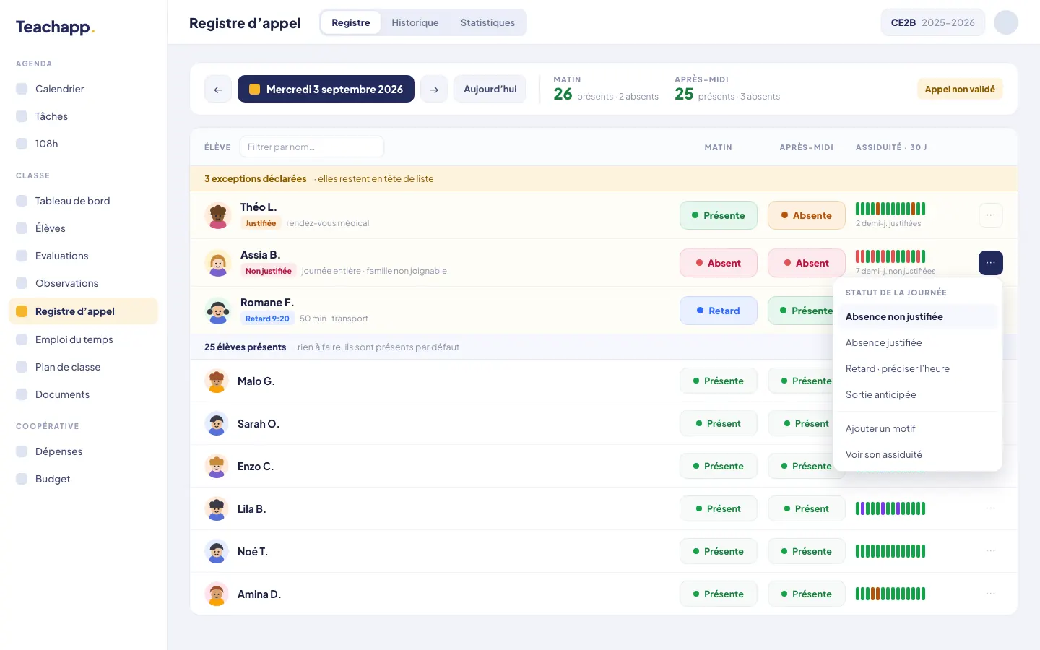Open more options for Lila B.
1040x650 pixels.
click(991, 508)
